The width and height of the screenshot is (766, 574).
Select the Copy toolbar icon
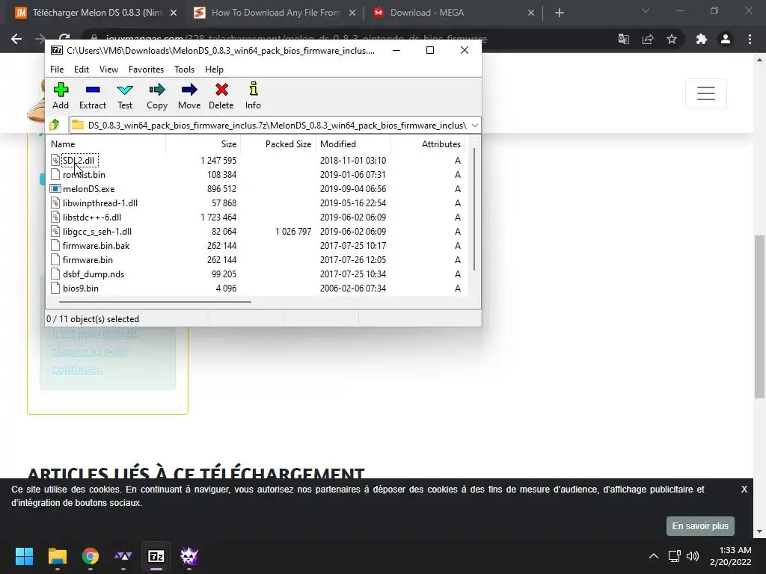click(x=157, y=96)
